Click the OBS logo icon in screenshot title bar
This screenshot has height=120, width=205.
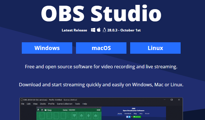(x=22, y=100)
